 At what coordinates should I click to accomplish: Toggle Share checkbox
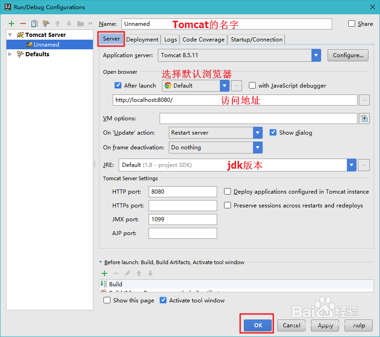click(x=351, y=24)
